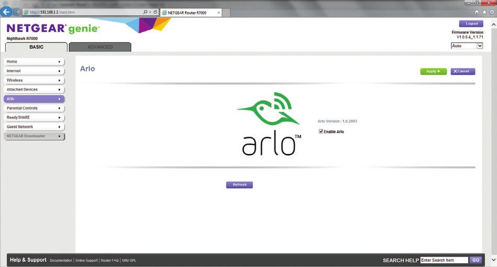The width and height of the screenshot is (497, 267).
Task: Go back with the browser back arrow
Action: click(6, 12)
